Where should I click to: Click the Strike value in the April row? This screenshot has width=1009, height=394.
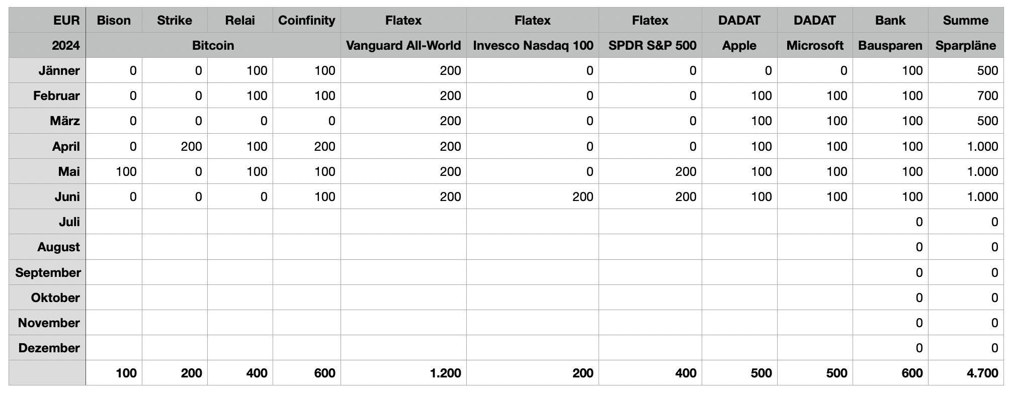191,146
